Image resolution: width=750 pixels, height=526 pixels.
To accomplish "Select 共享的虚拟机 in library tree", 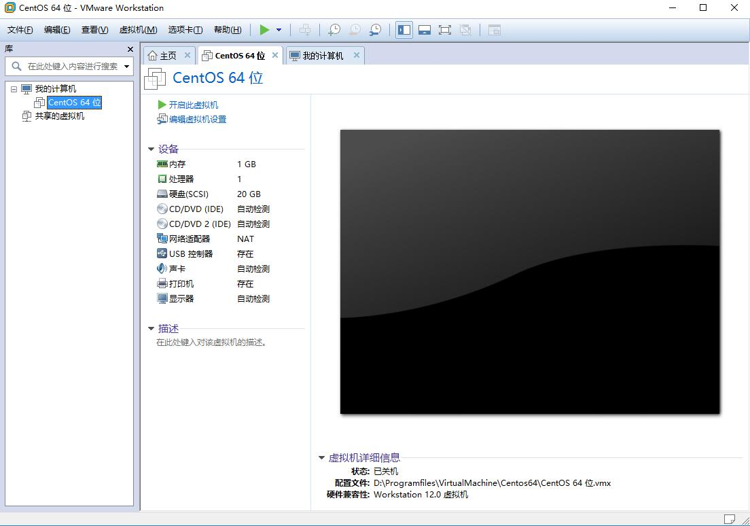I will (x=60, y=116).
